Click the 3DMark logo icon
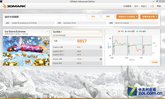The height and width of the screenshot is (99, 165). pyautogui.click(x=4, y=6)
